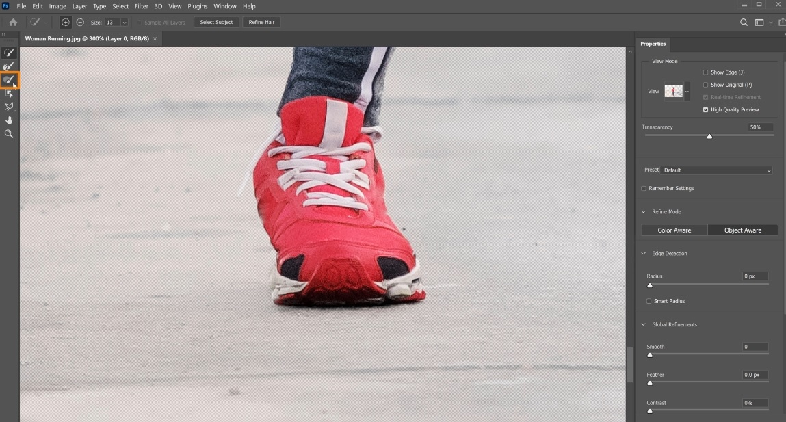Click the canvas vertical scrollbar thumb
Screen dimensions: 786x422
(629, 365)
